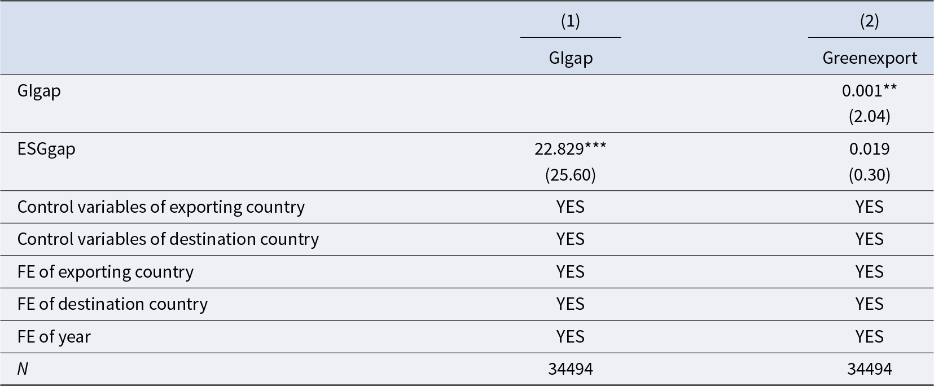The image size is (934, 386).
Task: Select the 0.019 coefficient value
Action: coord(869,149)
